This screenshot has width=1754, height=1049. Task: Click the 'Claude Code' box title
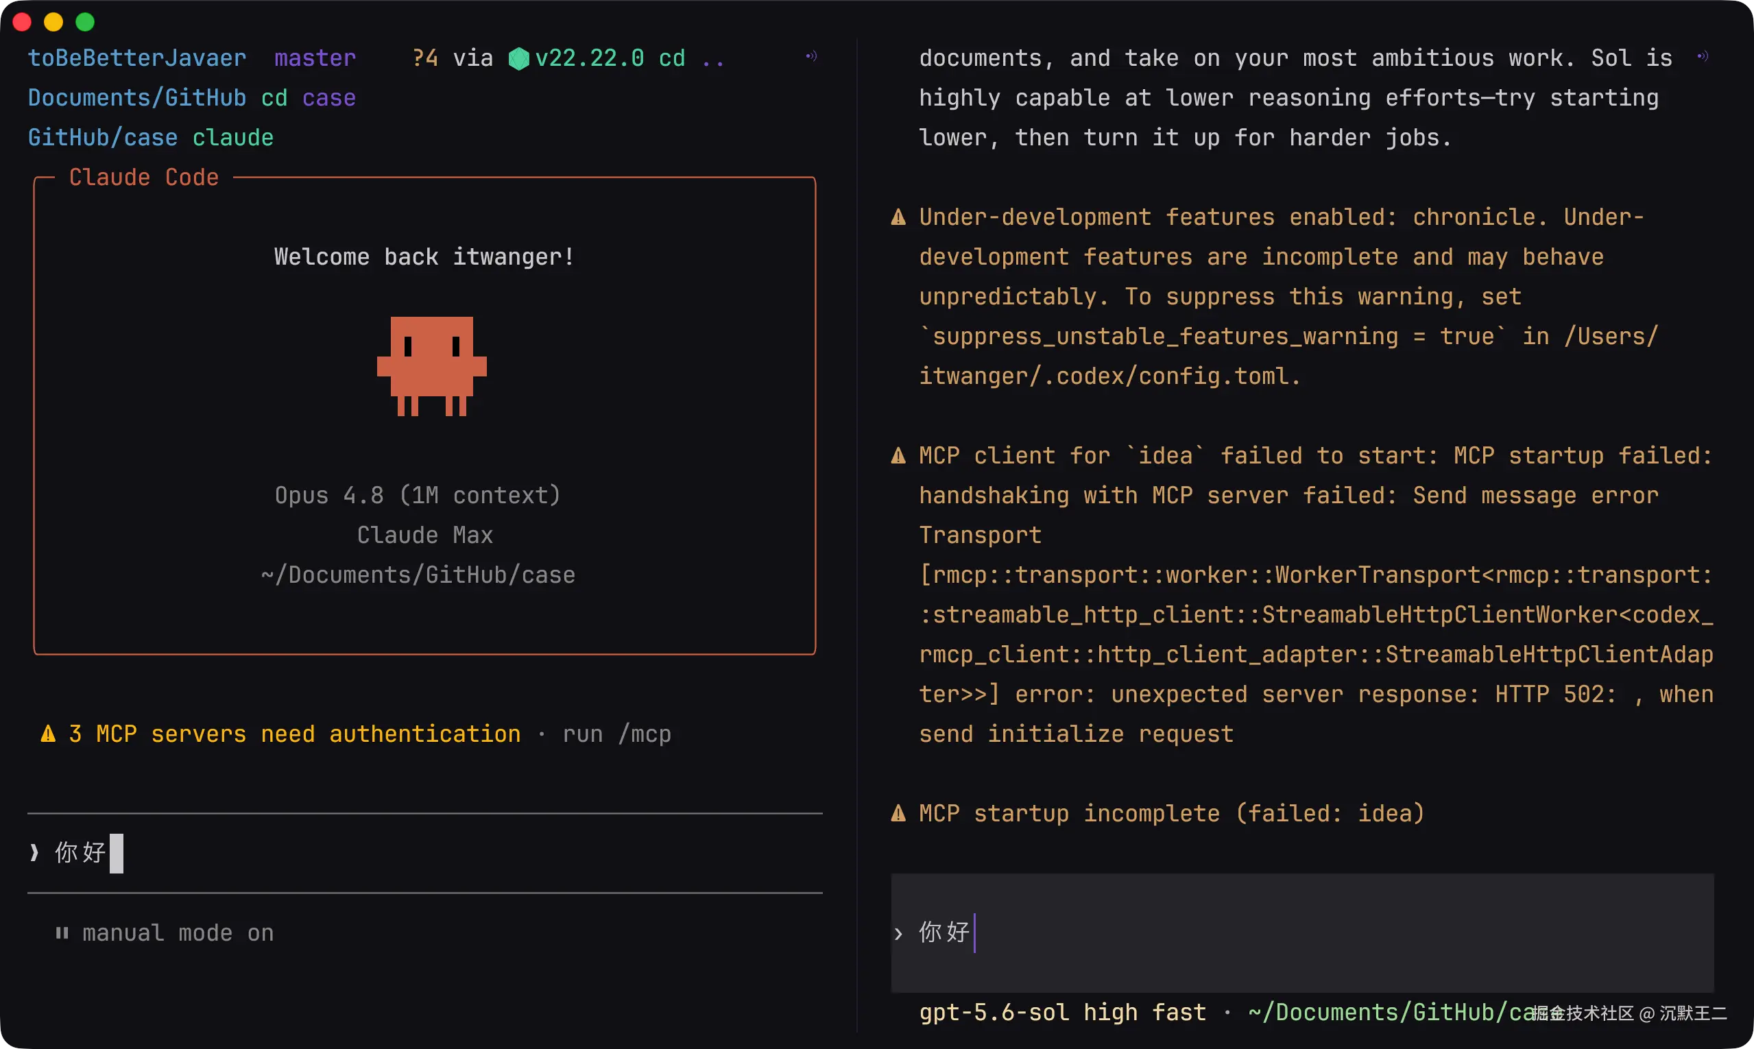coord(144,177)
